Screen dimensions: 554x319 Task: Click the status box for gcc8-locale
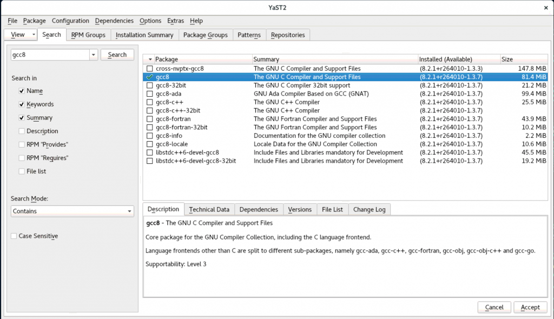click(150, 144)
